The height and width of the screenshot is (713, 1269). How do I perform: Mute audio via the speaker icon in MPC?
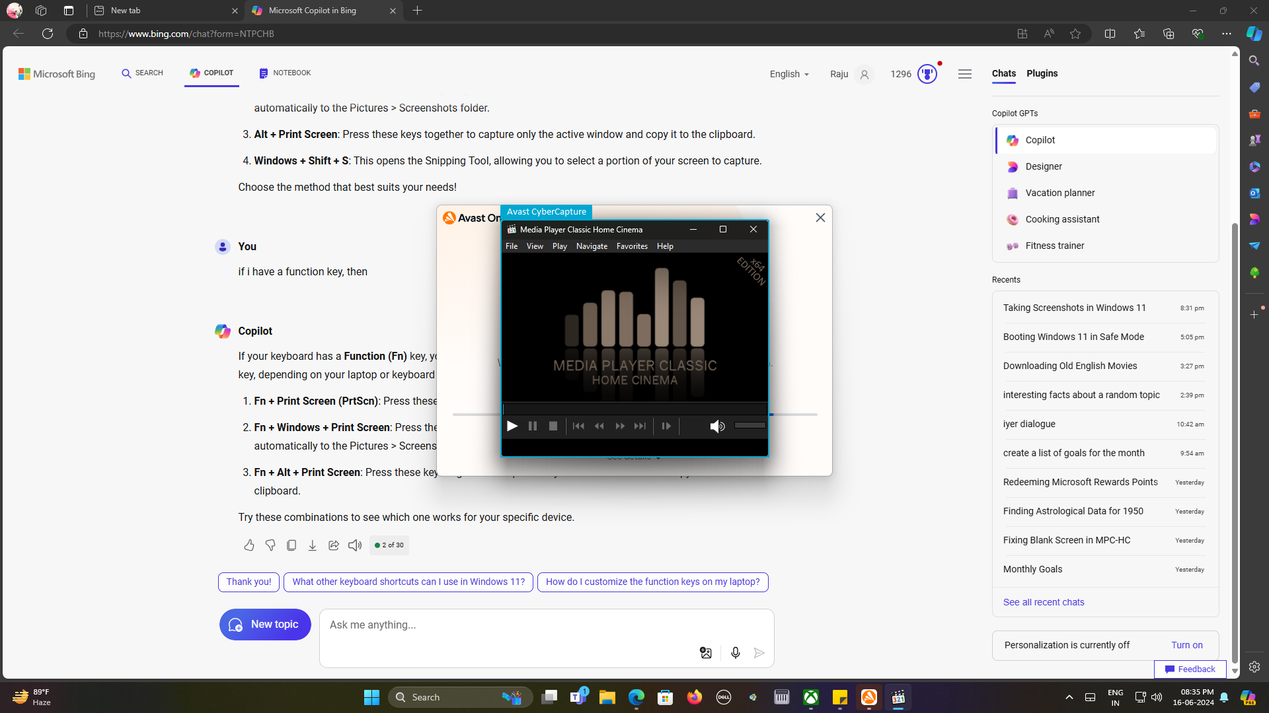717,426
